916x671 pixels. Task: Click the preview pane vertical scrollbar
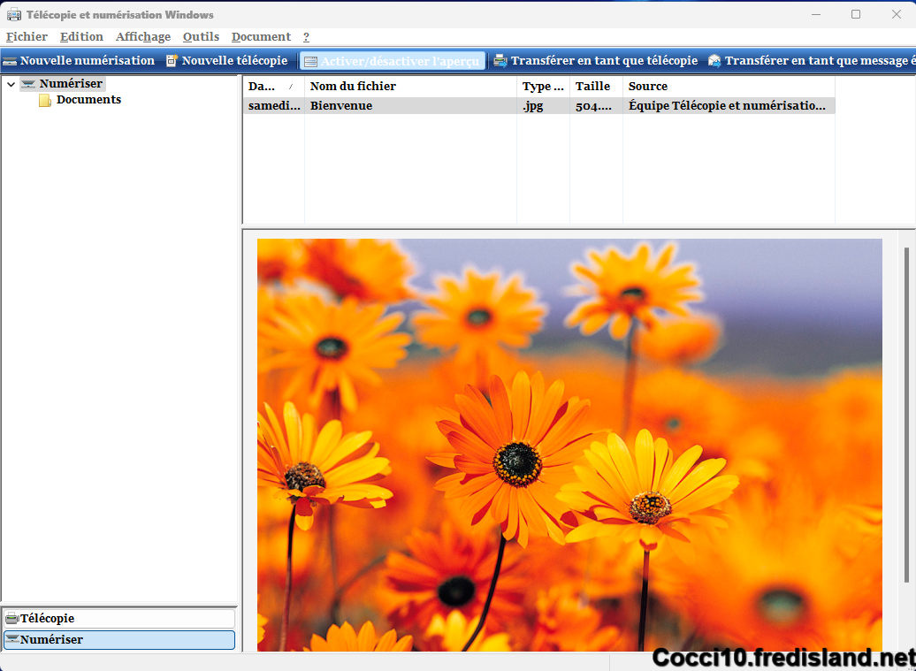coord(906,415)
